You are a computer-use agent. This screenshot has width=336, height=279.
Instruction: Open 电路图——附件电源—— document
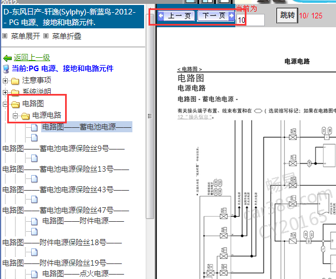[x=83, y=221]
